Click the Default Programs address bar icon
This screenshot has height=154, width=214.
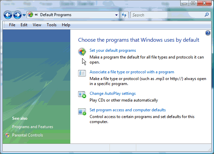[x=30, y=15]
